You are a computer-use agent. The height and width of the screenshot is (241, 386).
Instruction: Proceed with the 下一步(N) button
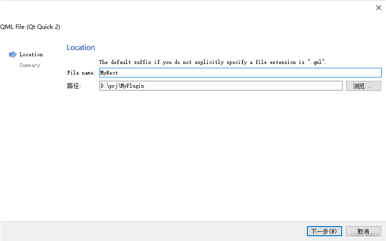point(324,231)
